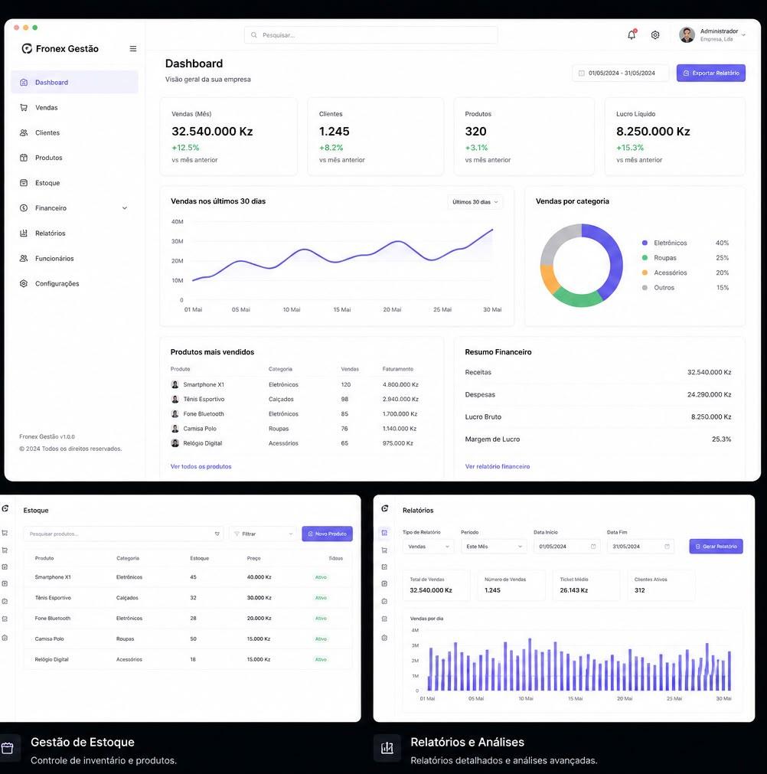Open the Tipo de Relatório Vendas dropdown
The height and width of the screenshot is (774, 767).
click(428, 547)
